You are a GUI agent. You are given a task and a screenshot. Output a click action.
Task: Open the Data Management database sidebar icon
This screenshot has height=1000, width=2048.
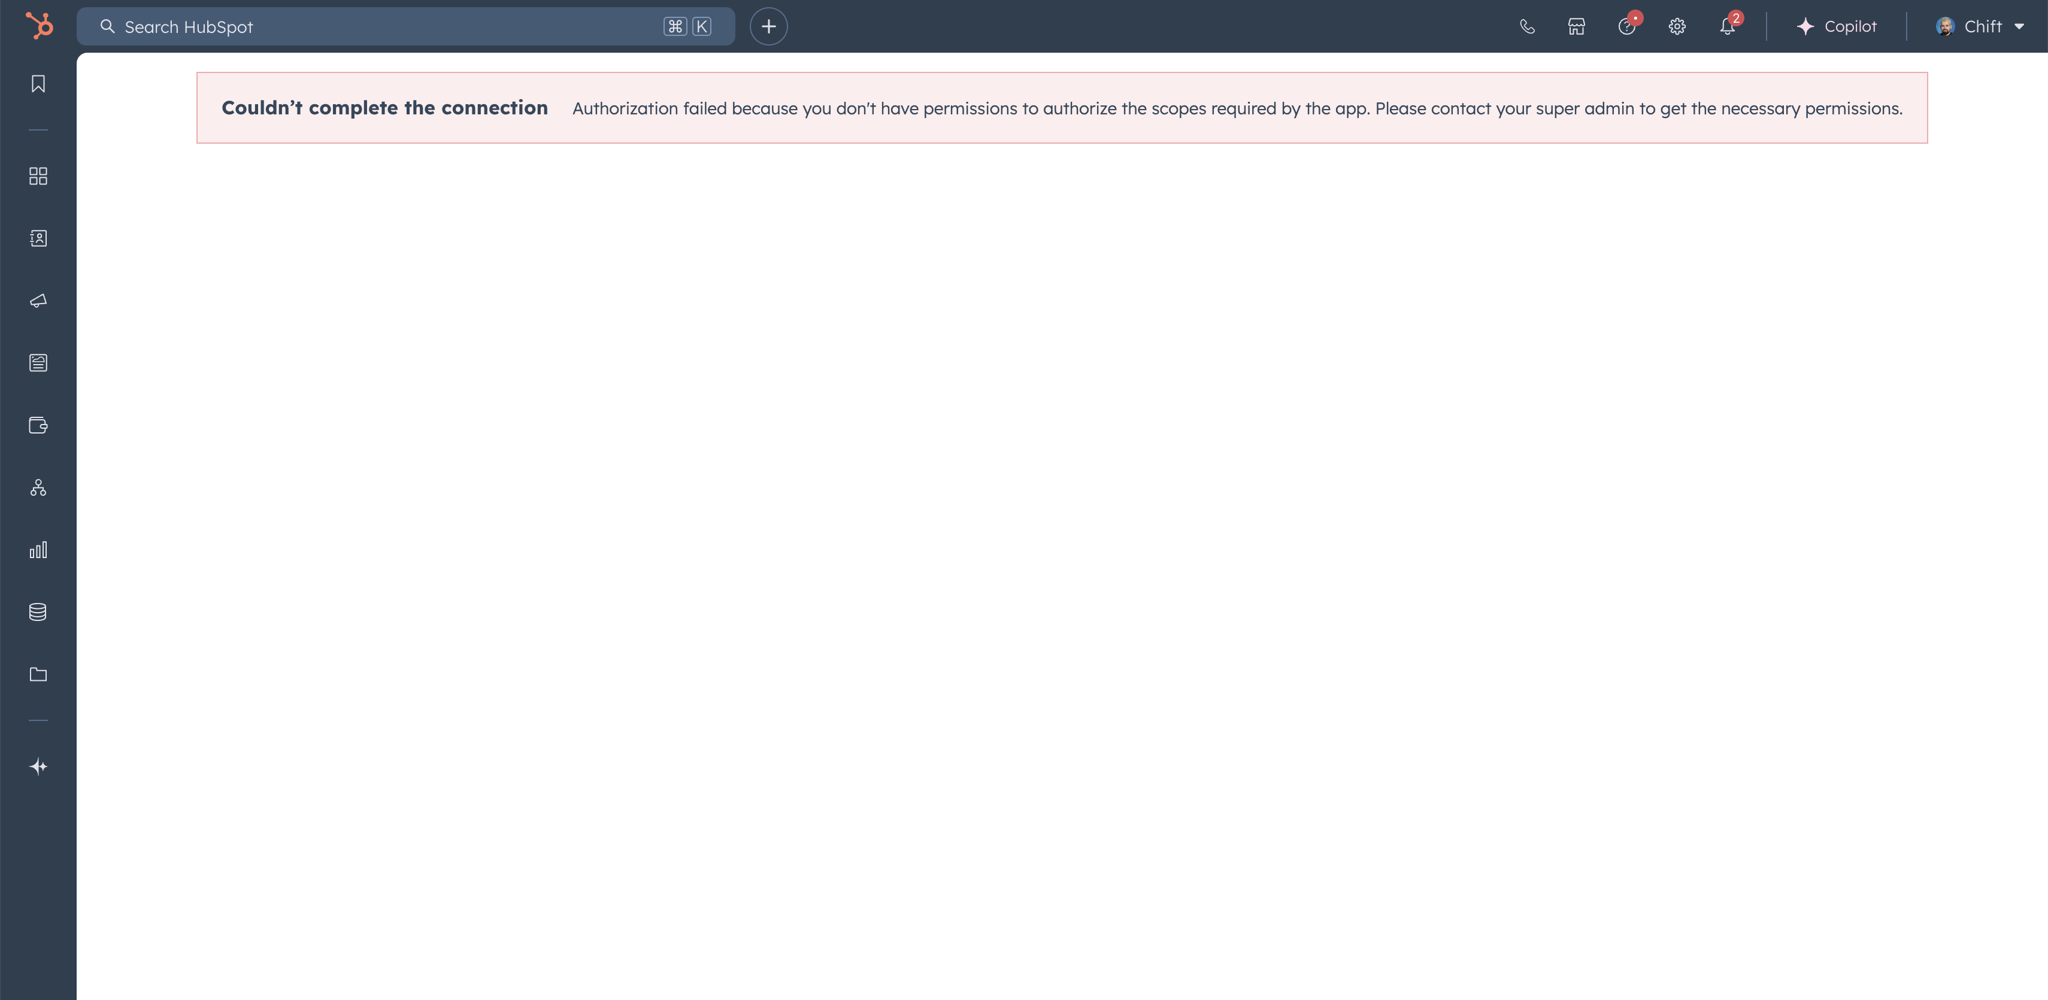38,612
